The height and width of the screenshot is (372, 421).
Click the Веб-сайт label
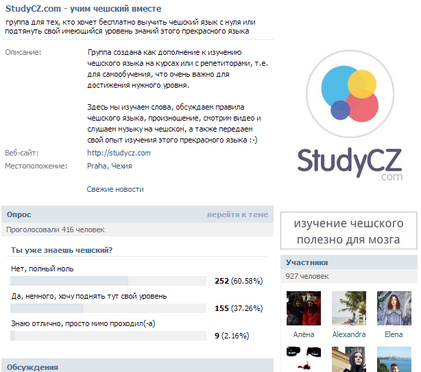click(x=22, y=153)
